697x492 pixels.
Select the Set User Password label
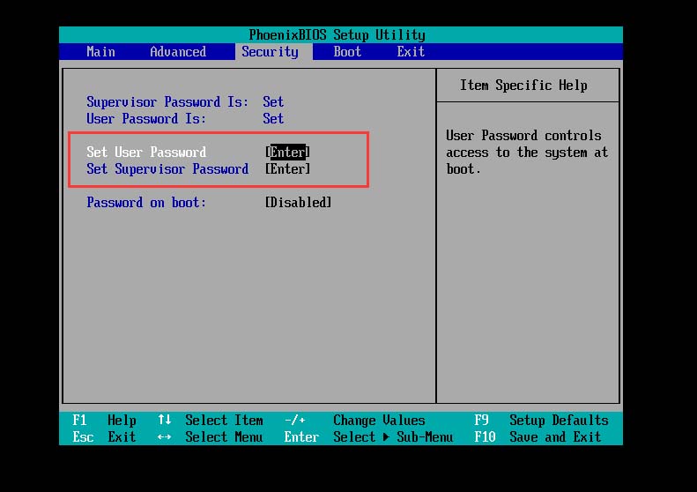tap(146, 153)
